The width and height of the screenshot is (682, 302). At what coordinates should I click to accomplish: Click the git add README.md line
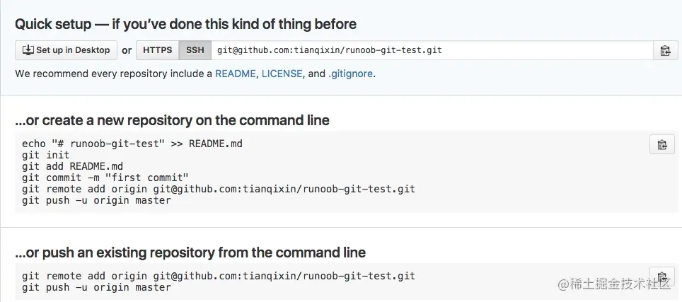click(x=73, y=166)
